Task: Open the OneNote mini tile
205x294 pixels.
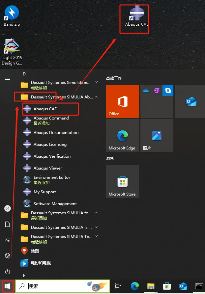Action: (x=157, y=91)
